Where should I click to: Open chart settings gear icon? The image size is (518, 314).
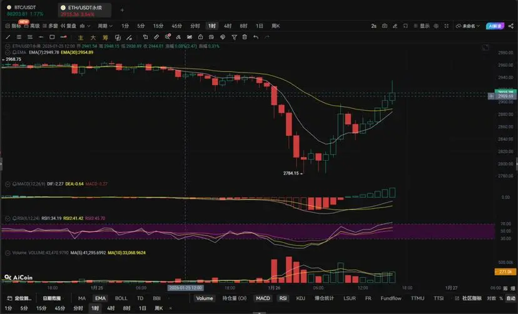(x=436, y=26)
